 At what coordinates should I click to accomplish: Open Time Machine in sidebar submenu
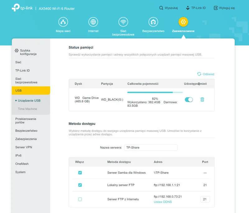pos(27,109)
